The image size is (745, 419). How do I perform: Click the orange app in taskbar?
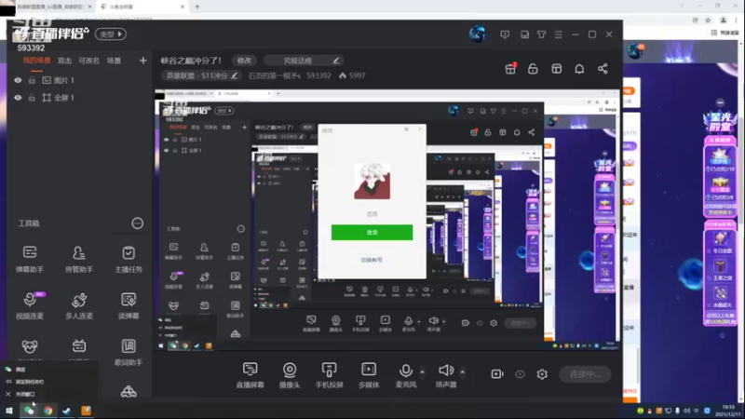tap(86, 411)
